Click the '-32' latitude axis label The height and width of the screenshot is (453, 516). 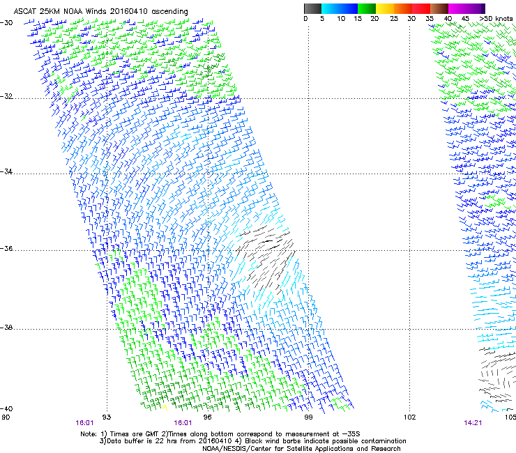point(6,96)
